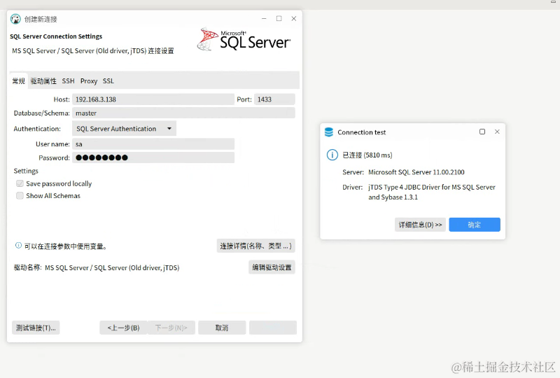Click the text 已连接 (5810 ms)
This screenshot has width=560, height=378.
[x=367, y=155]
